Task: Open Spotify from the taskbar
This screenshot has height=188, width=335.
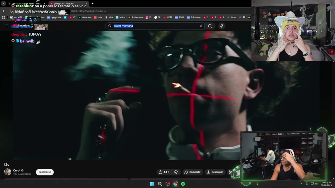Action: pyautogui.click(x=183, y=184)
